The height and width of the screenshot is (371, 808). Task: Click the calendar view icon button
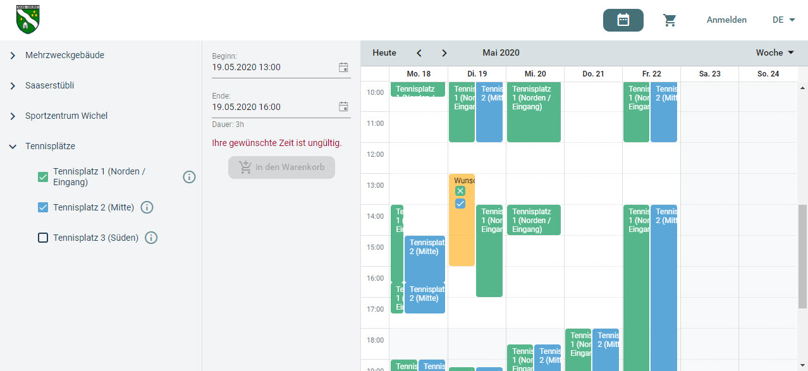tap(623, 20)
